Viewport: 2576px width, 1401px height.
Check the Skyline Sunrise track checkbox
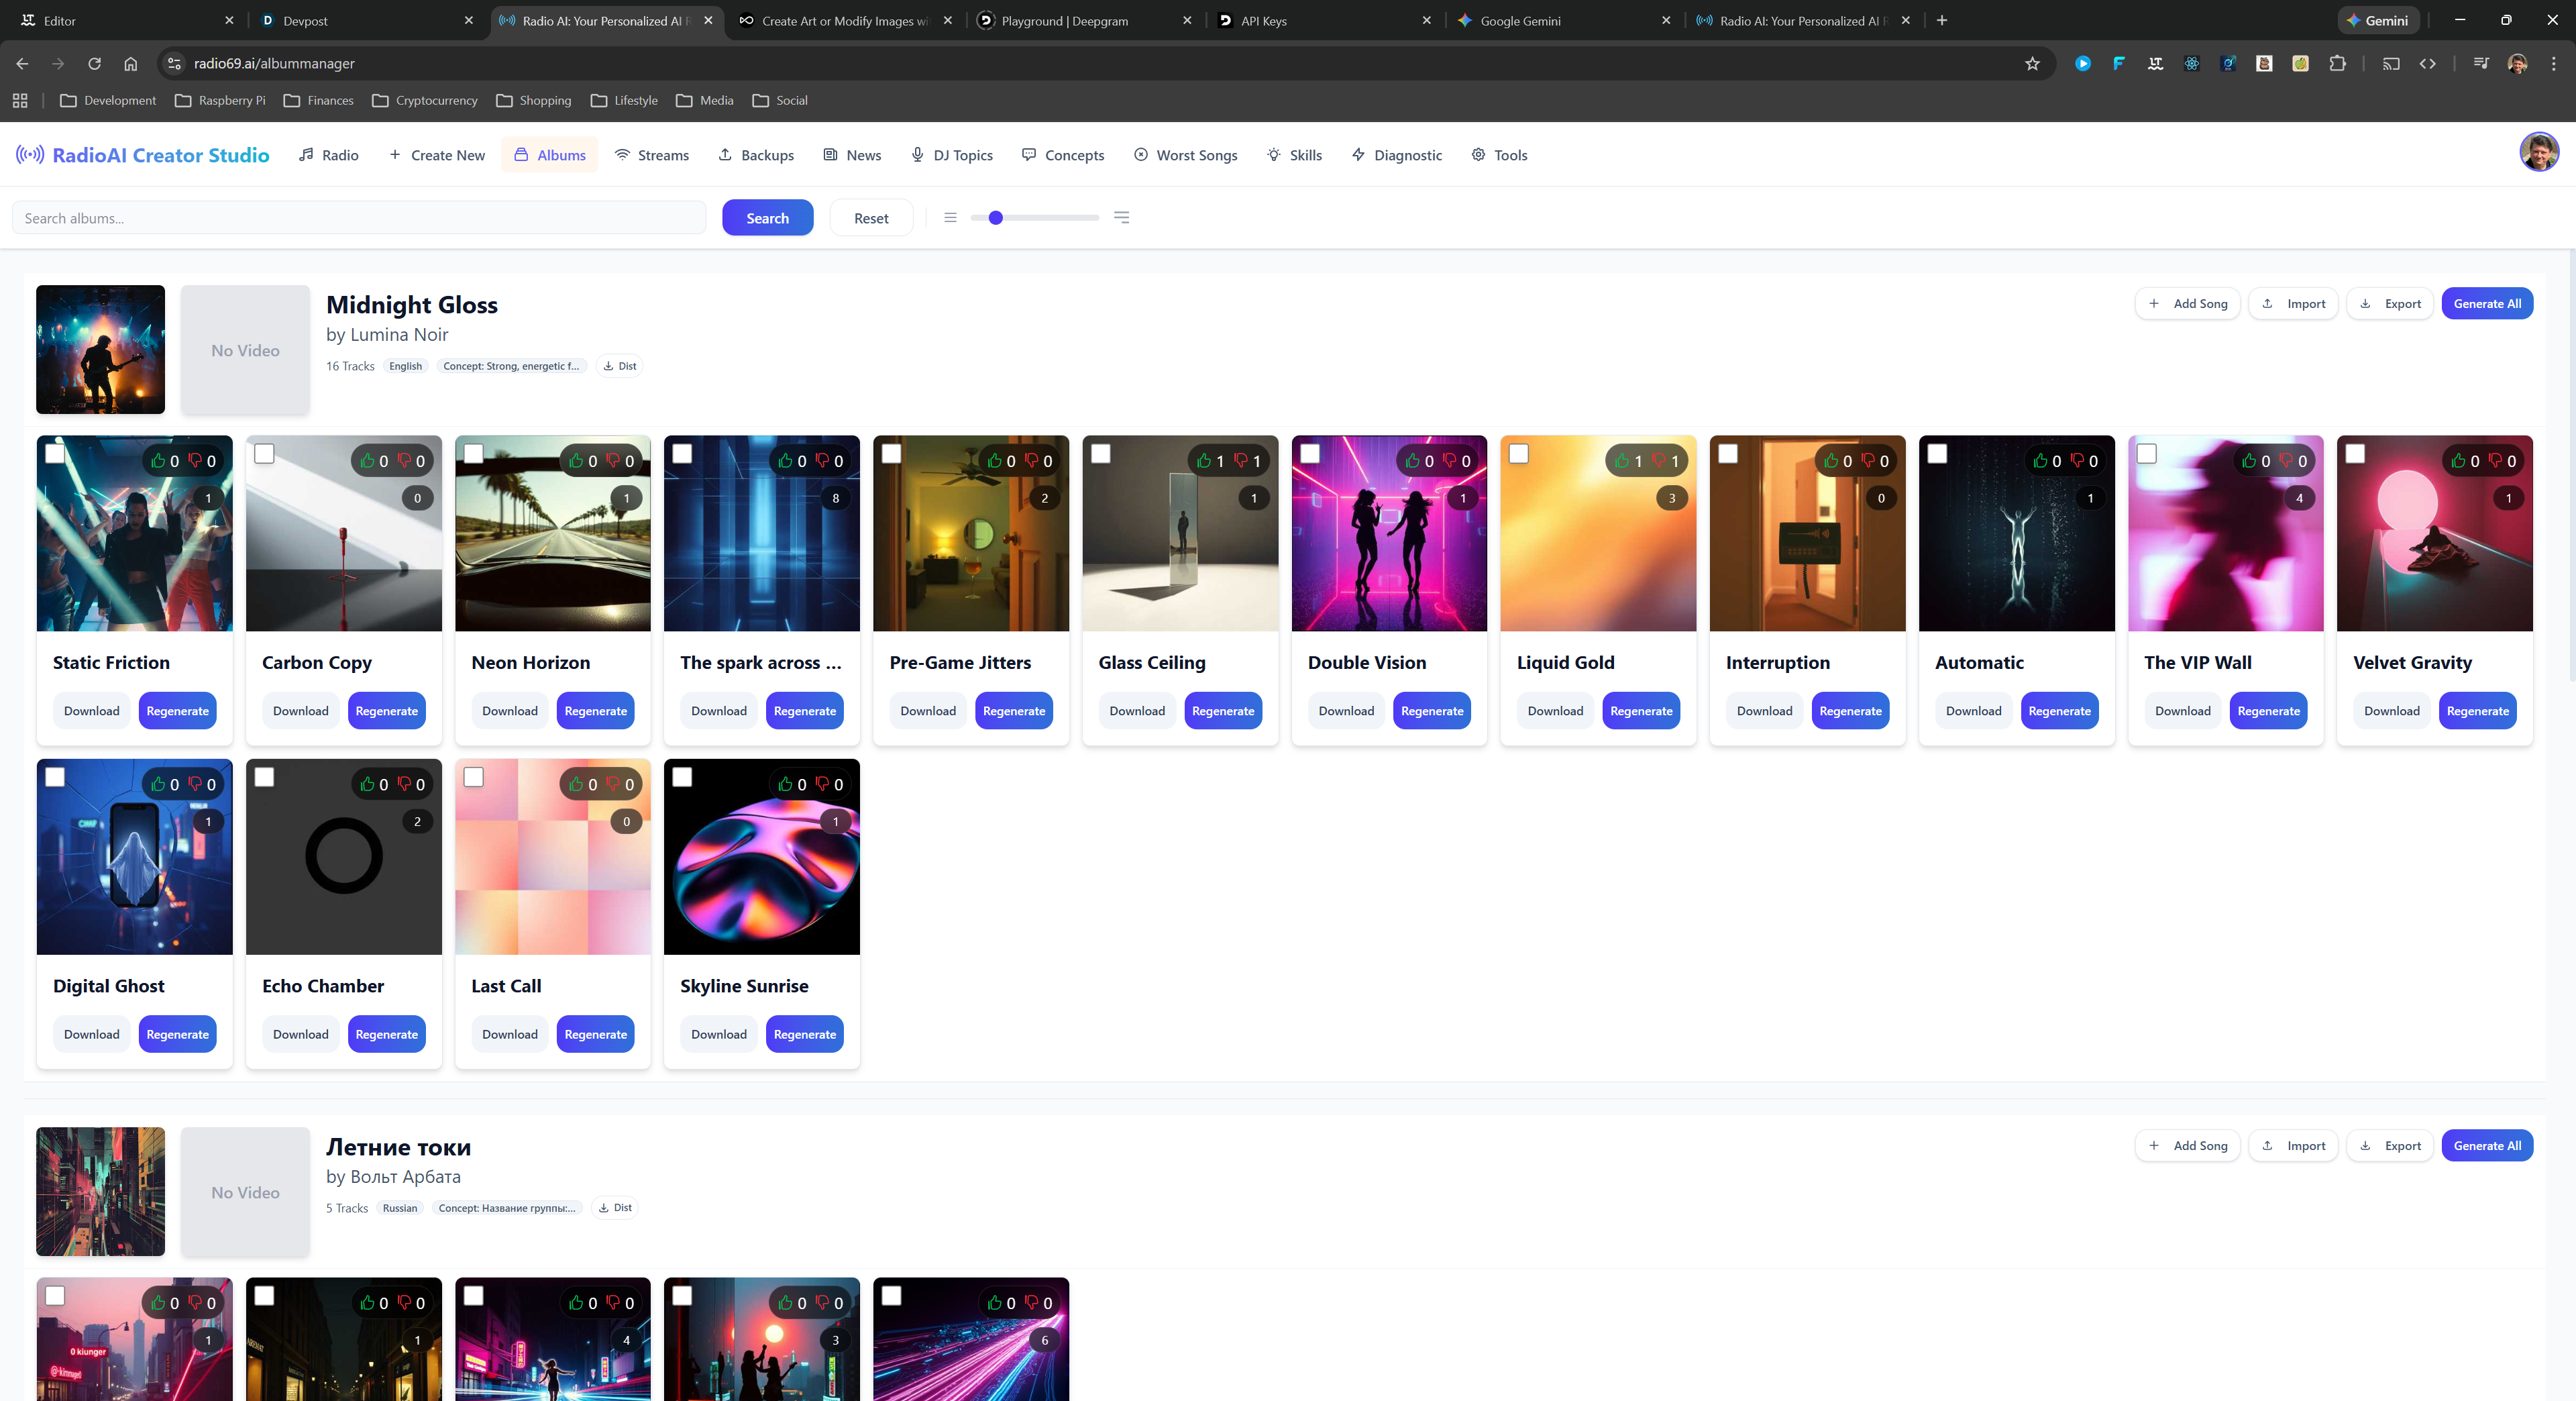(682, 777)
